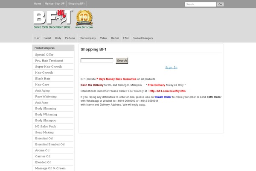Click the Search button

pos(122,61)
